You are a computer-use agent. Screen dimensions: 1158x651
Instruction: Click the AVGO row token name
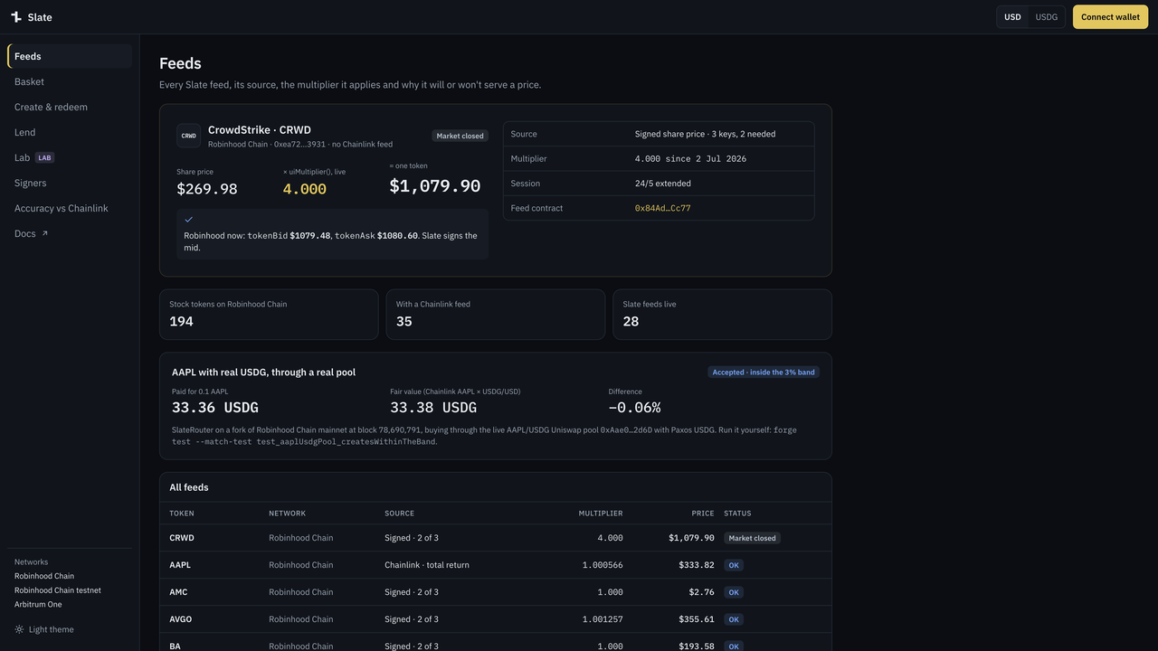(181, 619)
